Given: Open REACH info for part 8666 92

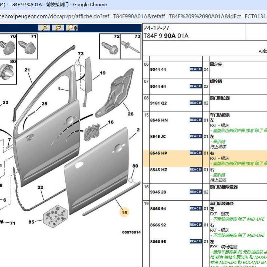Looking at the screenshot, I should (196, 225).
